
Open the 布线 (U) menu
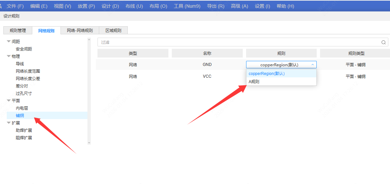coord(134,6)
